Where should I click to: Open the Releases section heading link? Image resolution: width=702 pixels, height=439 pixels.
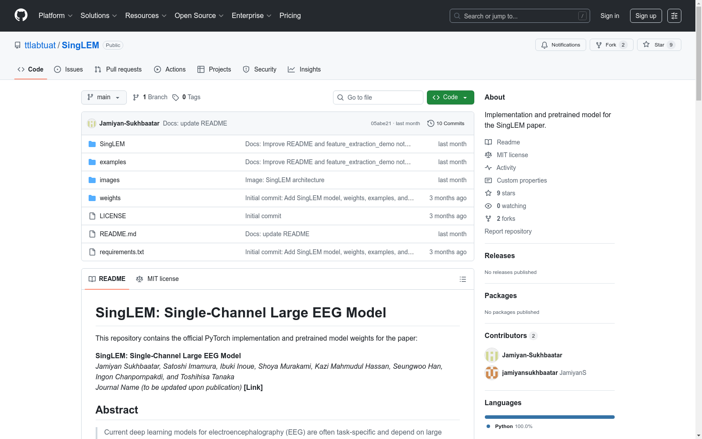click(x=500, y=255)
